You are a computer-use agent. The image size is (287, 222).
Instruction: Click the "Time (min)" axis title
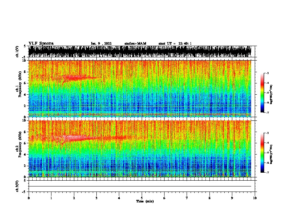(x=145, y=201)
